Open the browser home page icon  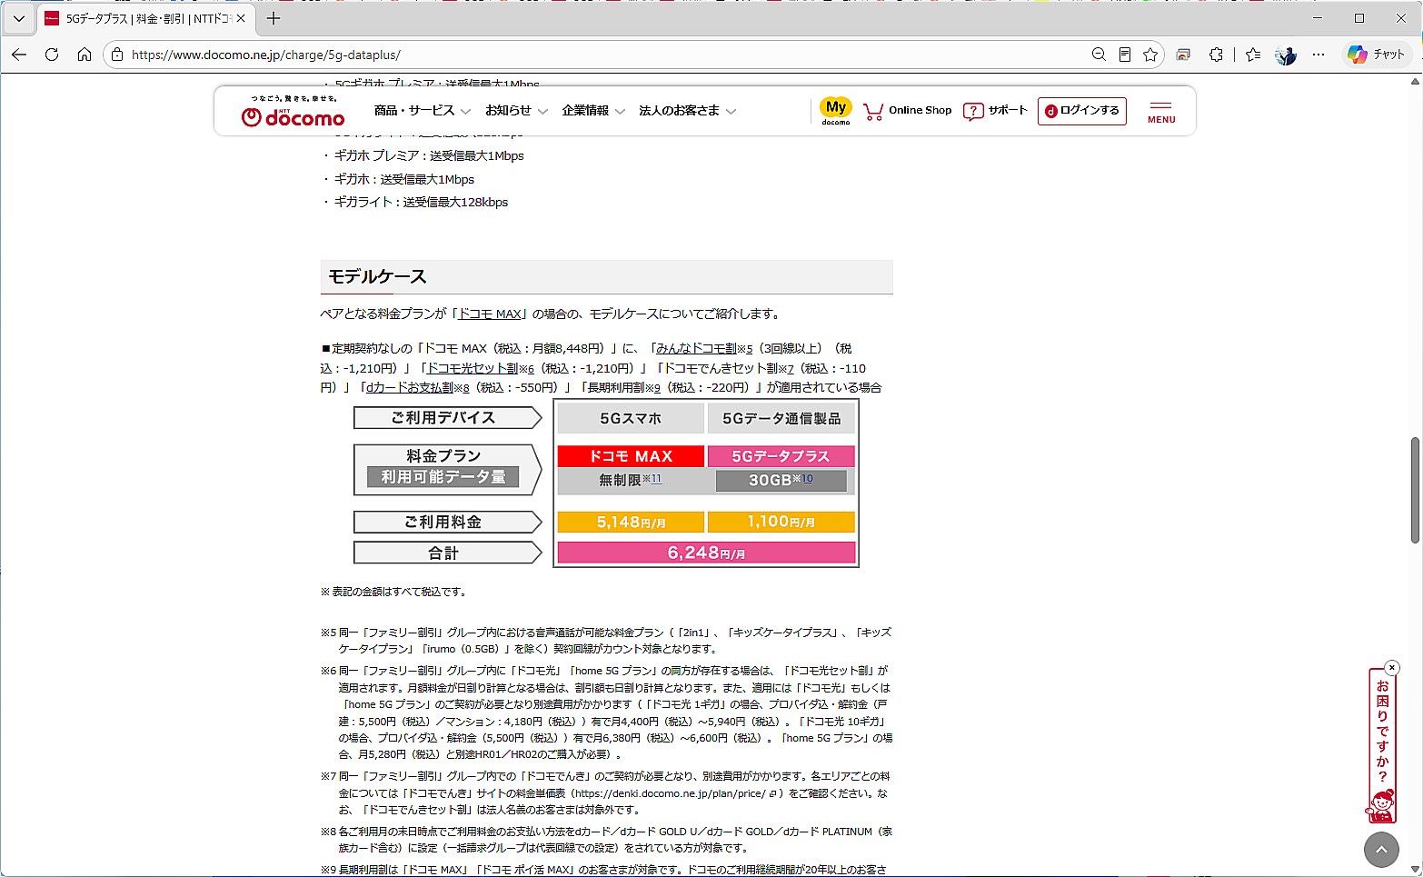click(x=85, y=55)
